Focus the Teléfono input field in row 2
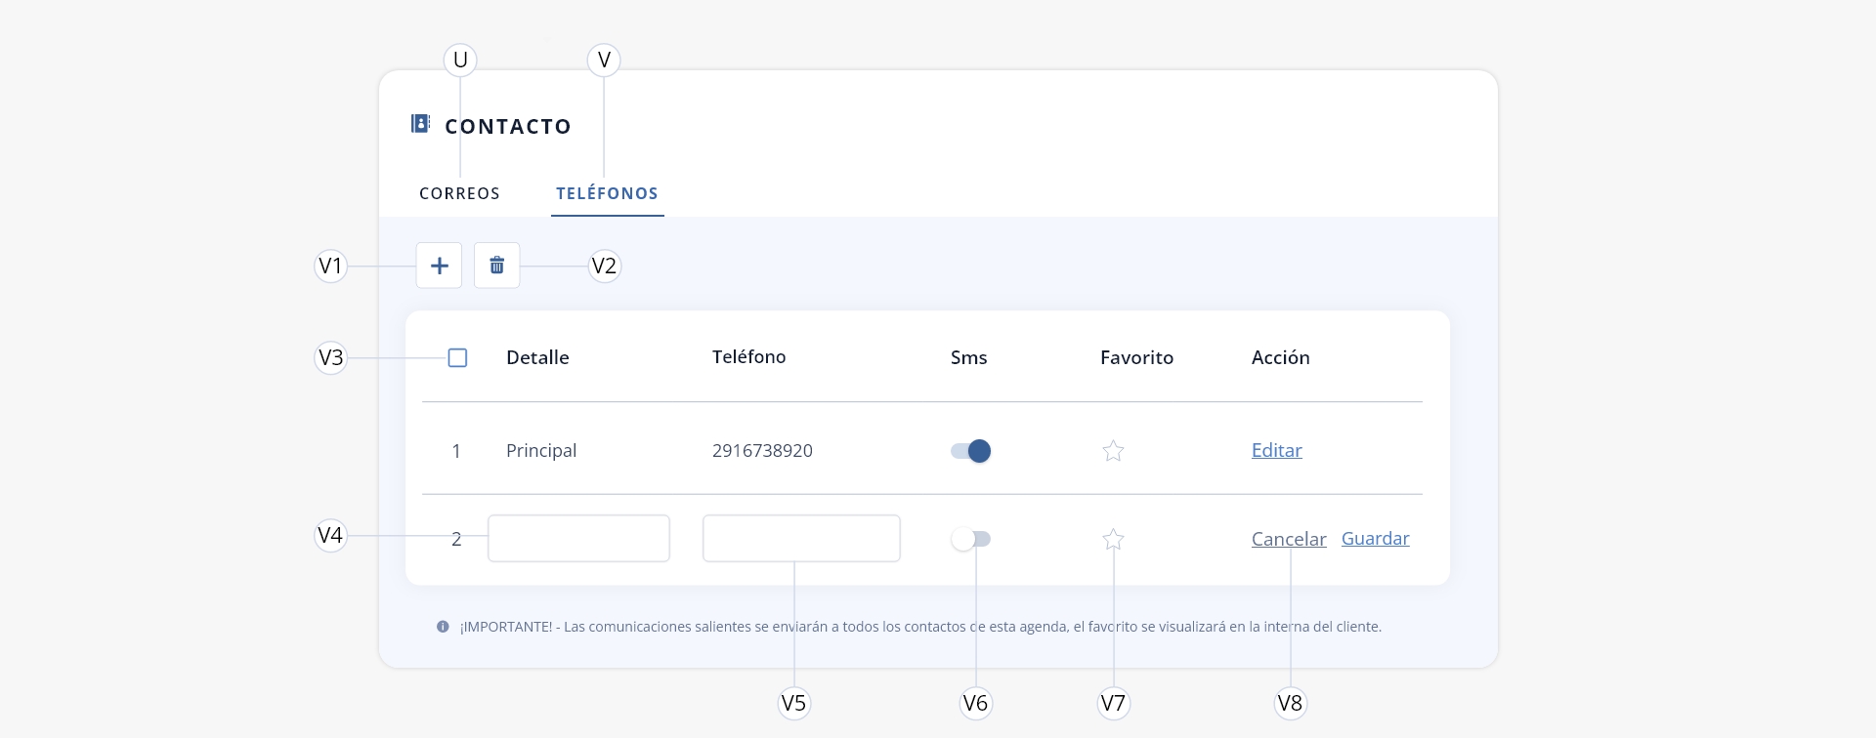 801,538
